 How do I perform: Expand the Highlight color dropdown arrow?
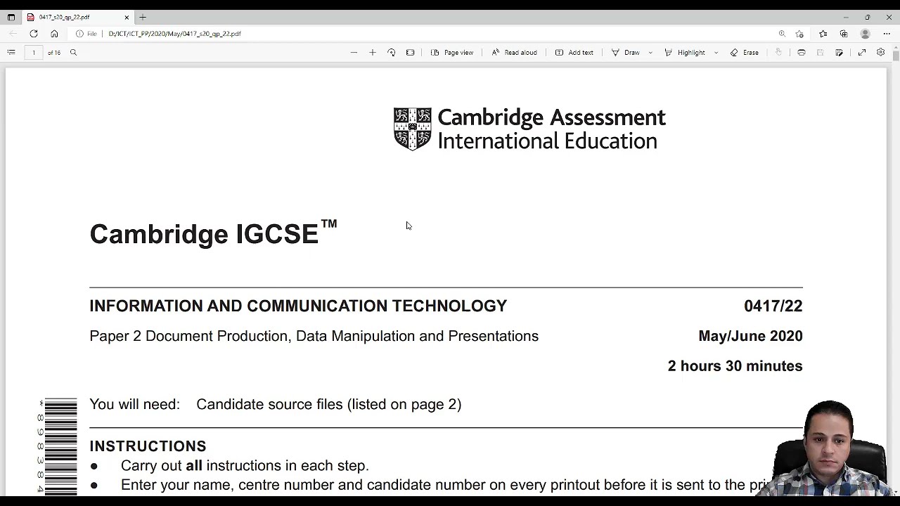click(716, 53)
